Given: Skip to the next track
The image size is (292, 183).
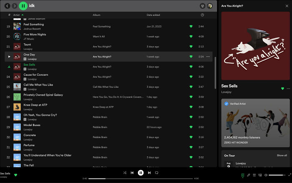Looking at the screenshot, I should 149,173.
